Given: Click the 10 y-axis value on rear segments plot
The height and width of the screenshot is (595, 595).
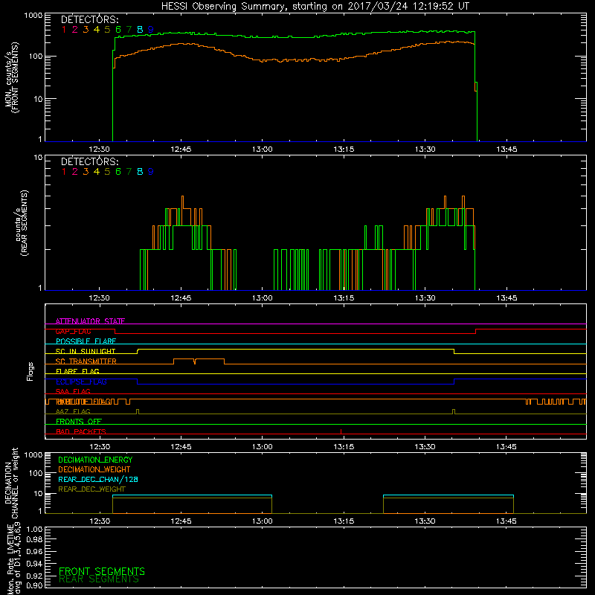Looking at the screenshot, I should click(38, 157).
